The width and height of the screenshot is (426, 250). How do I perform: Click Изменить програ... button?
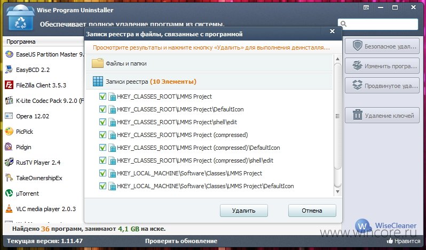(x=382, y=66)
